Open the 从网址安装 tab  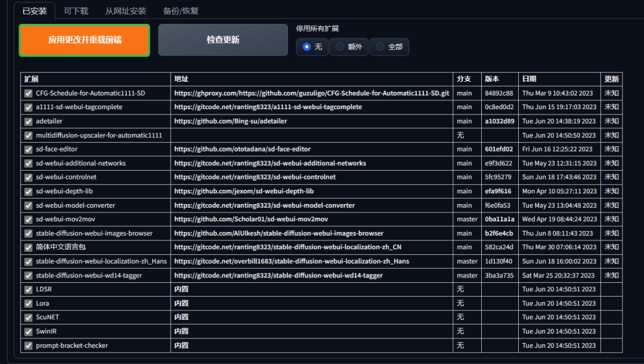[125, 11]
